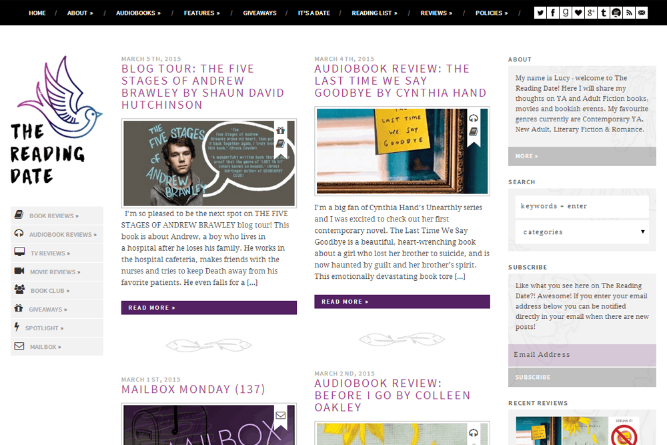The image size is (667, 445).
Task: Open the Giveaways nav item
Action: point(259,13)
